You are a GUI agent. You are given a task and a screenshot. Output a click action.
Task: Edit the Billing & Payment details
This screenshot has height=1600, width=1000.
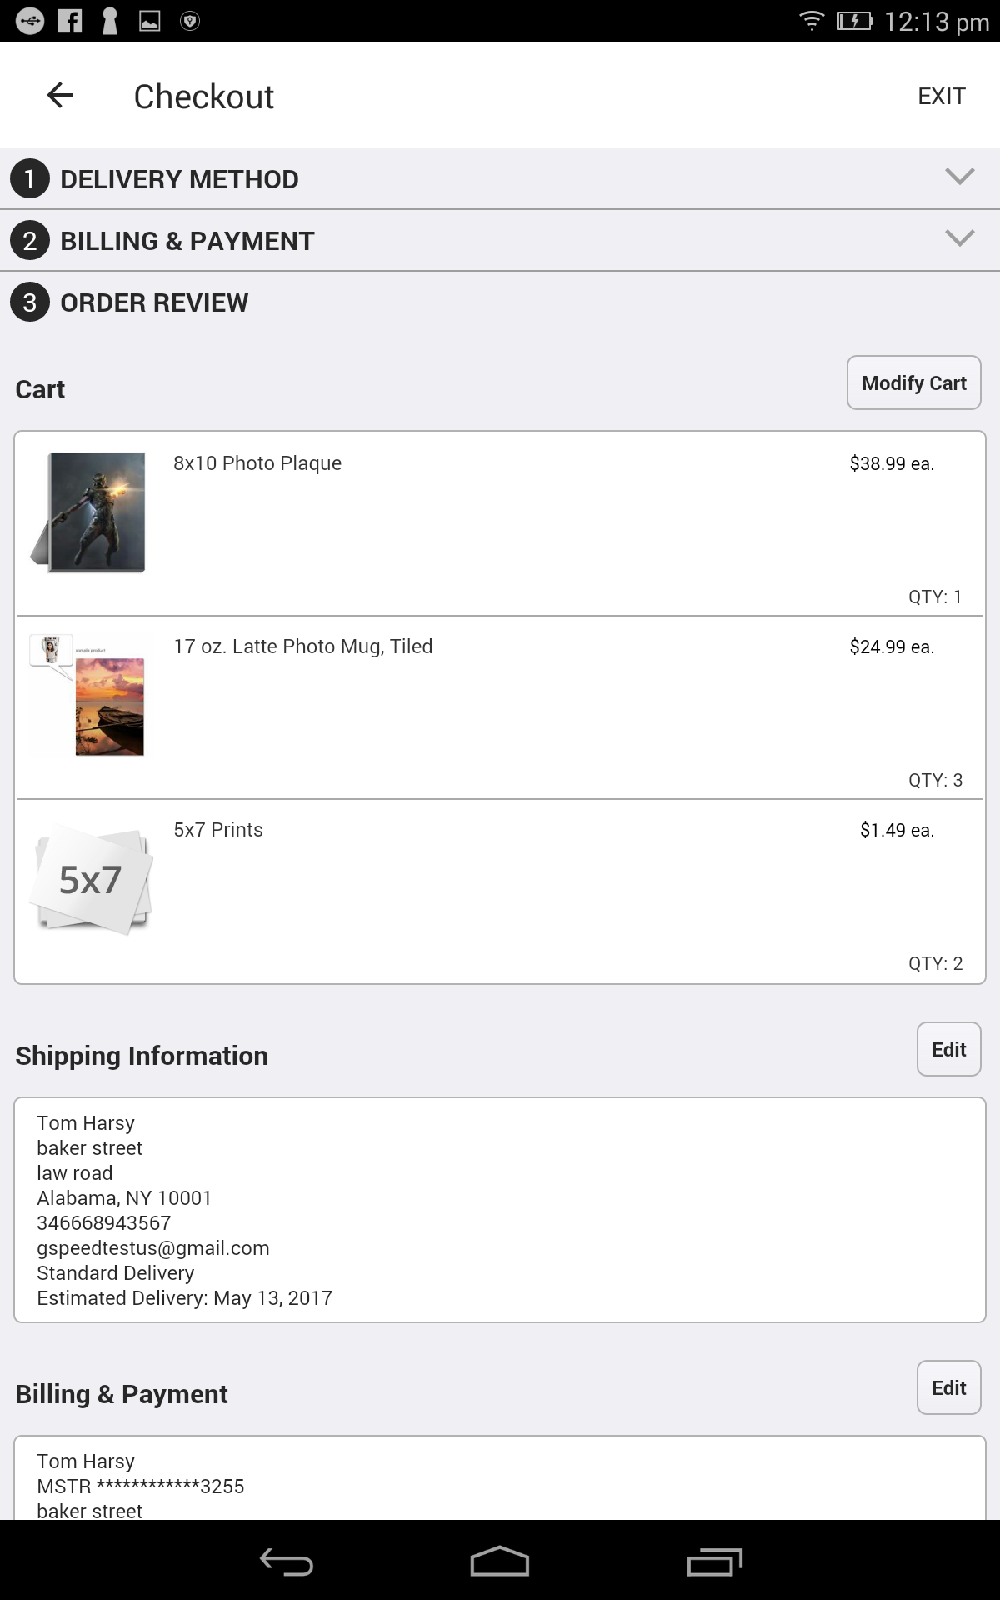click(x=948, y=1388)
